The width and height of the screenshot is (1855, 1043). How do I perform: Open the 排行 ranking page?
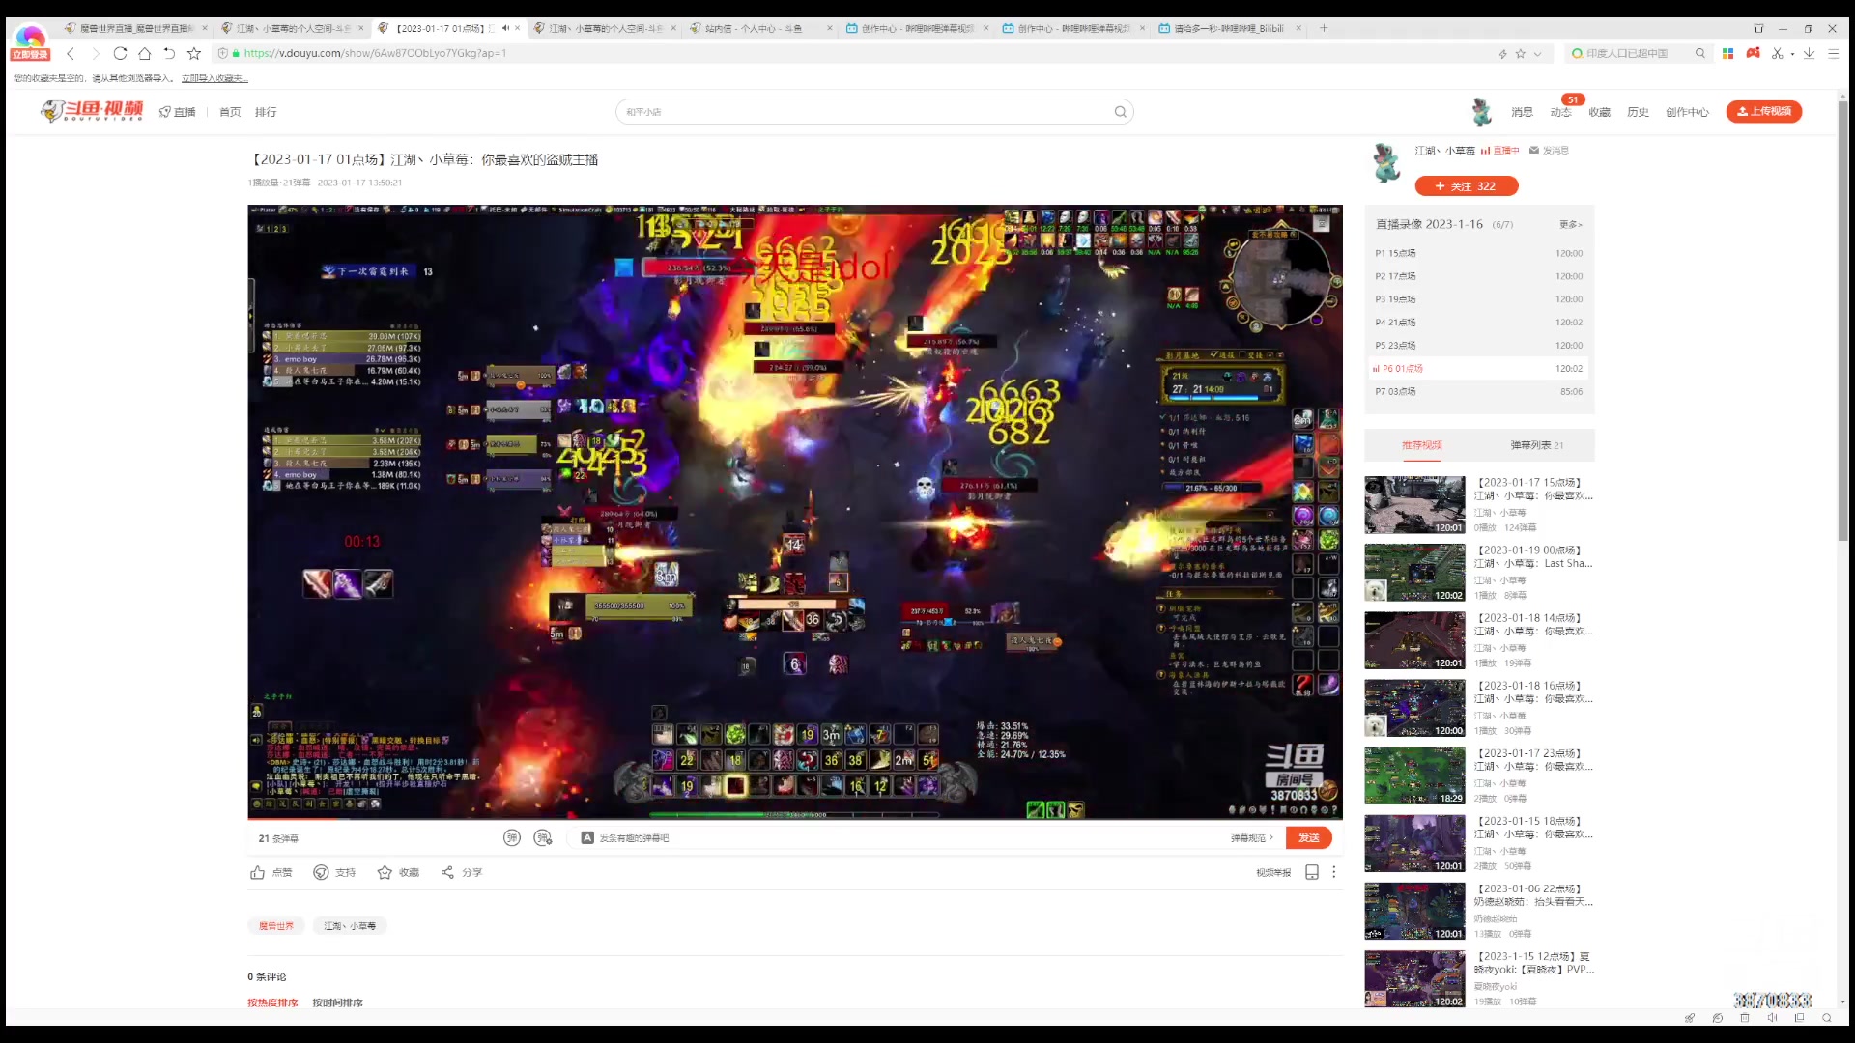pyautogui.click(x=266, y=112)
